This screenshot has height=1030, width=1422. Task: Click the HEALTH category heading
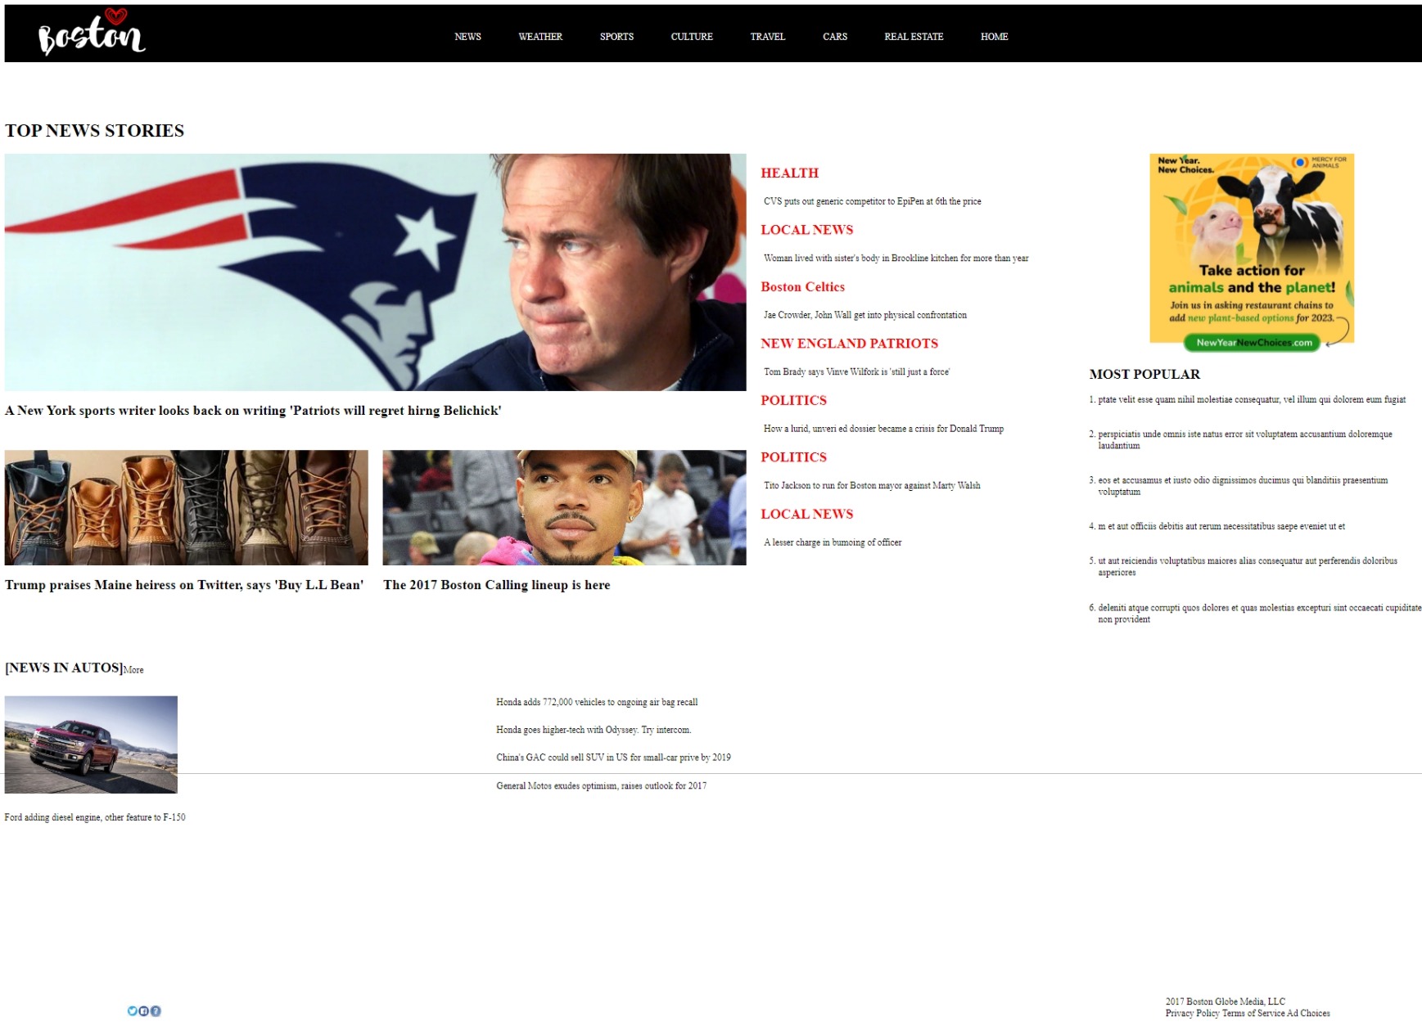[x=789, y=173]
